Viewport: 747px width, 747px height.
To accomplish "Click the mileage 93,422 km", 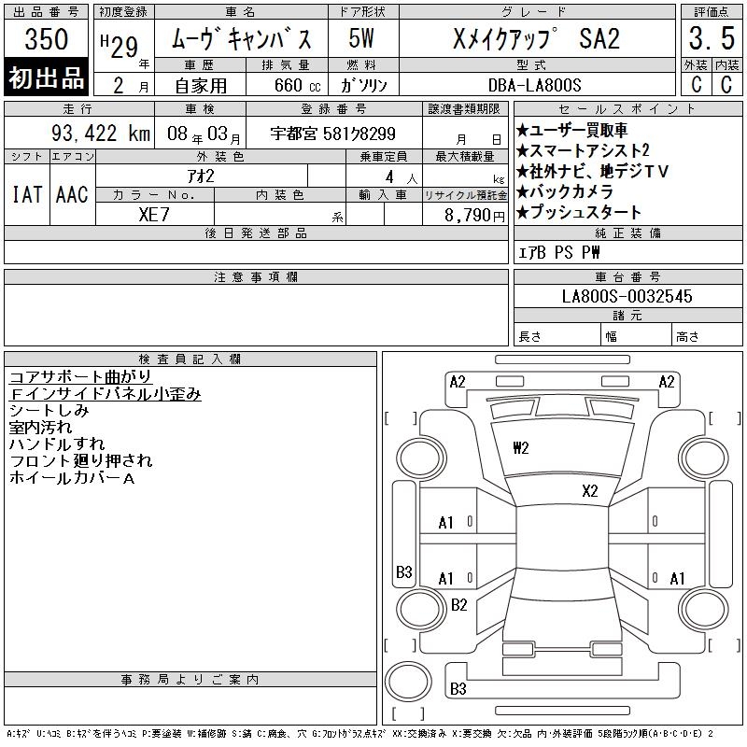I will coord(101,134).
